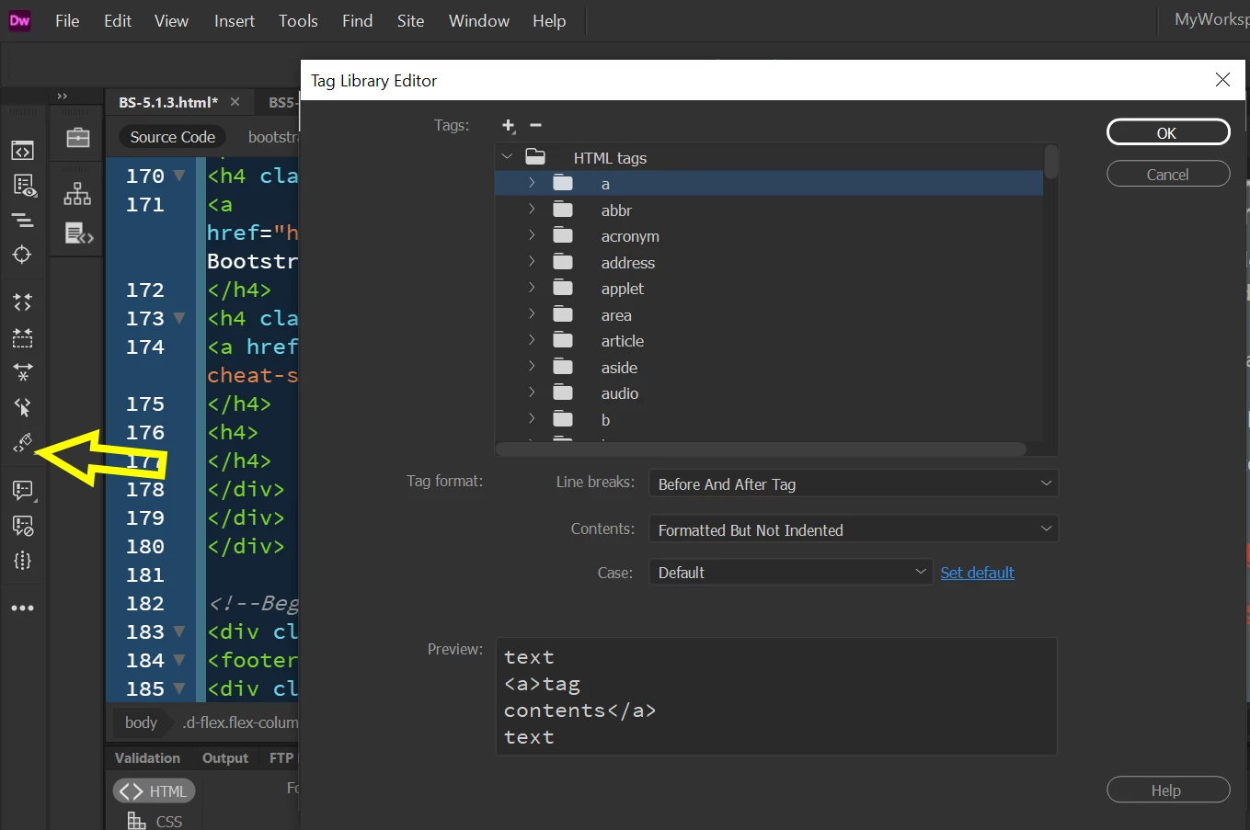Open the Insert menu

coord(235,20)
